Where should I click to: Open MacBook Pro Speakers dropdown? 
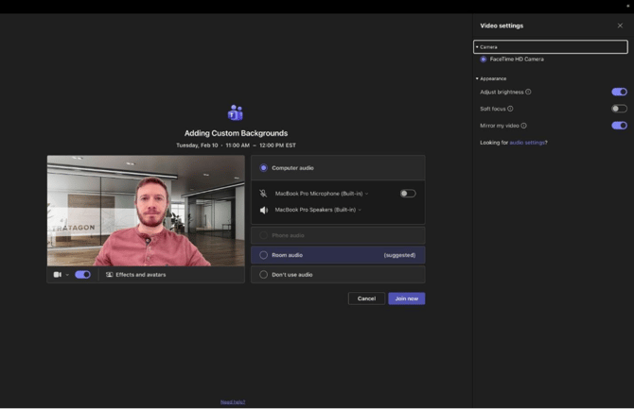click(x=318, y=210)
